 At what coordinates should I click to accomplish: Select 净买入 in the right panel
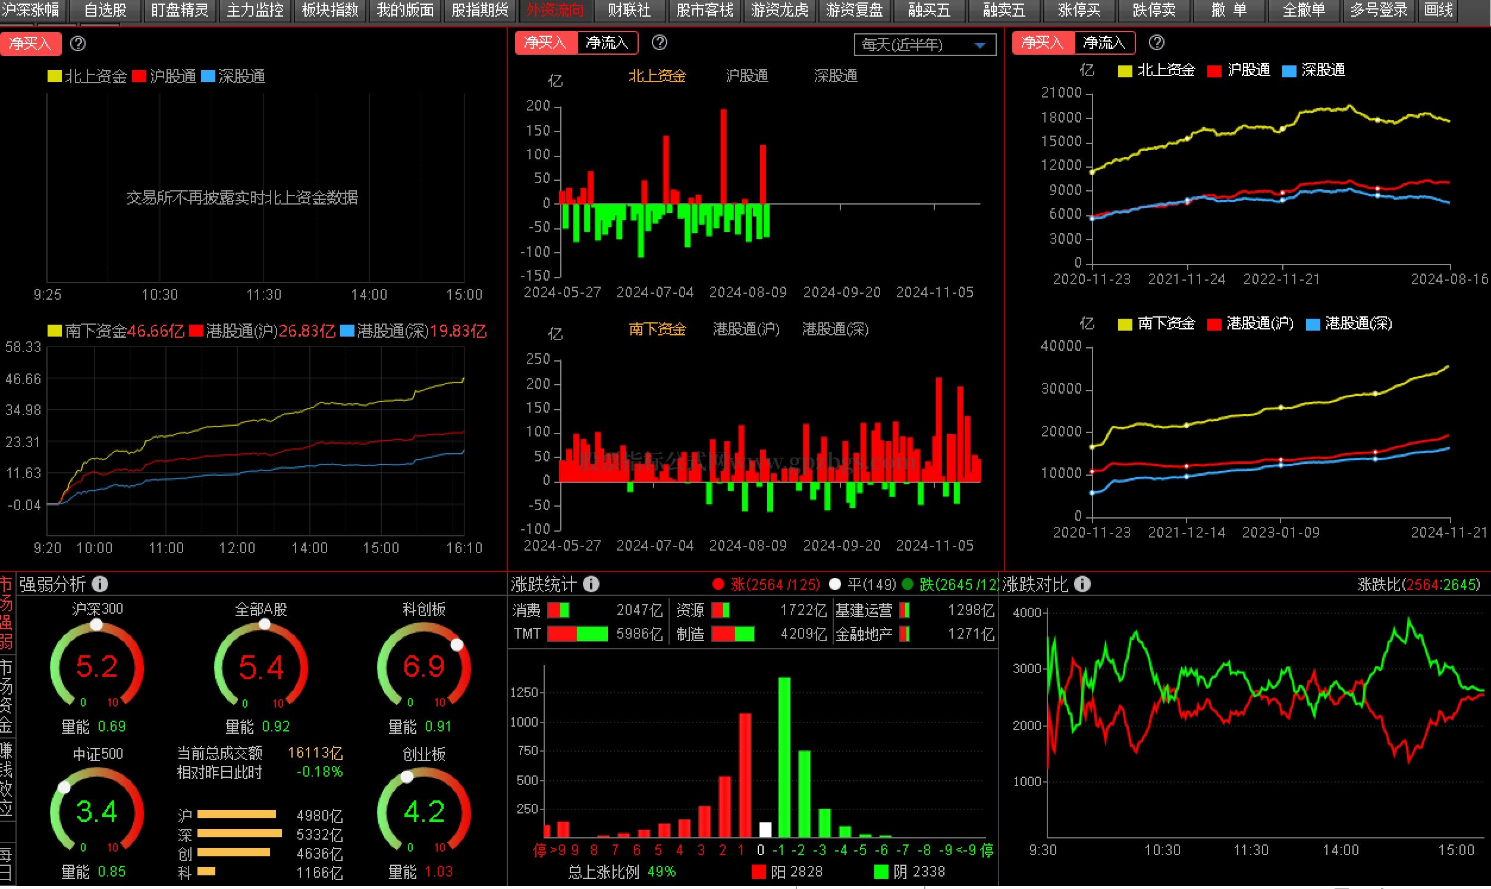pyautogui.click(x=1043, y=43)
